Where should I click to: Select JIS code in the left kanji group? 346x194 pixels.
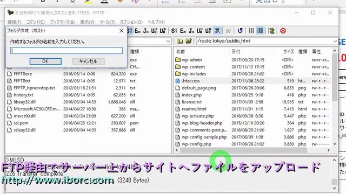145,31
